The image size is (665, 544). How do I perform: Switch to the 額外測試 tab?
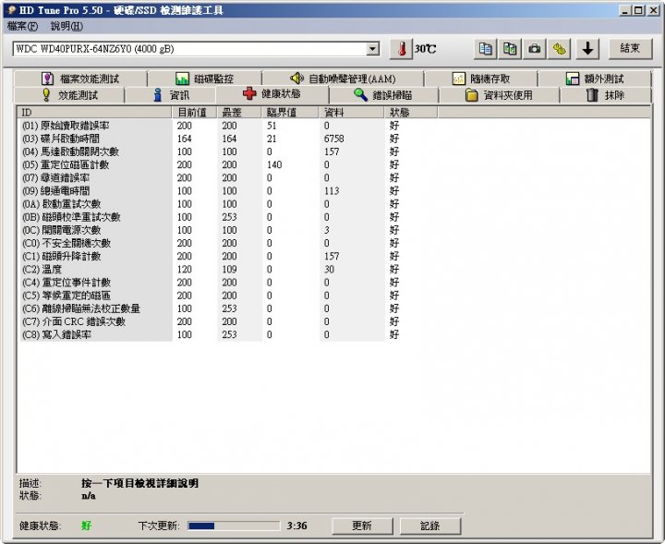coord(595,79)
